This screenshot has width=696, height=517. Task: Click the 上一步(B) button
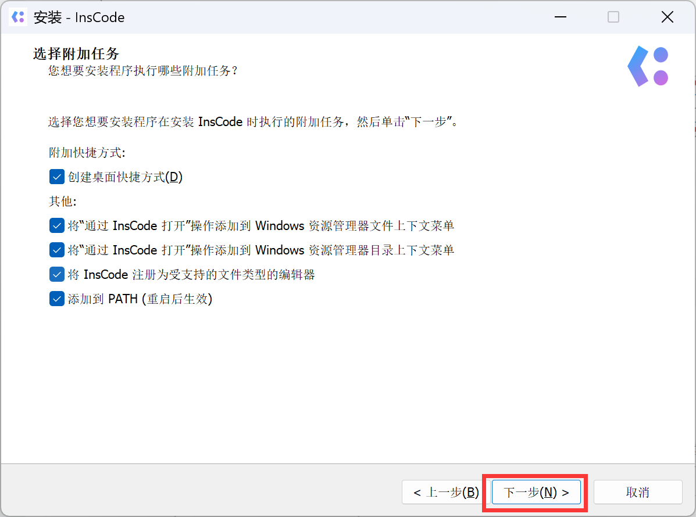444,492
